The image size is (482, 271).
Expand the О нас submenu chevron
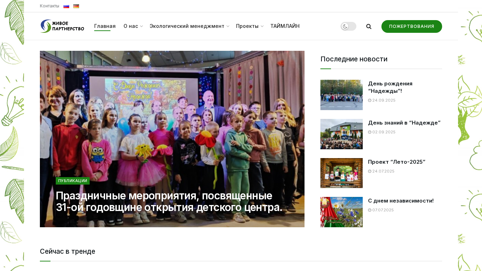141,26
